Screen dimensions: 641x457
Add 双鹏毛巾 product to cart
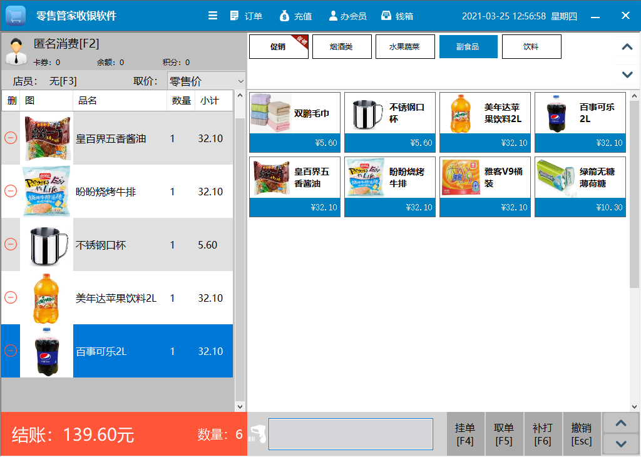pyautogui.click(x=295, y=122)
